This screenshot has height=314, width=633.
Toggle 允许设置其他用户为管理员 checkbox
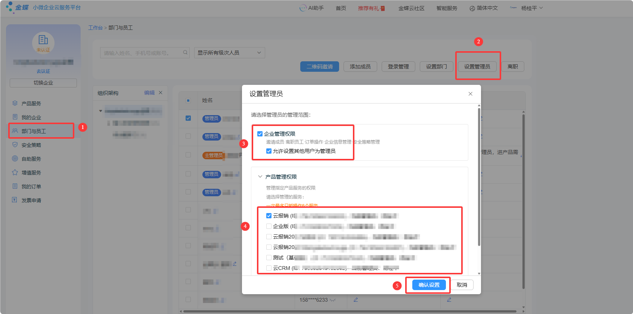(x=269, y=151)
